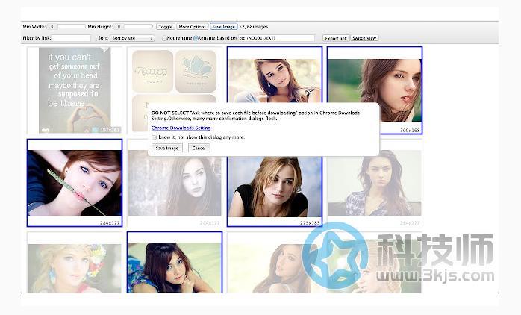Click the Export link button

pyautogui.click(x=336, y=38)
